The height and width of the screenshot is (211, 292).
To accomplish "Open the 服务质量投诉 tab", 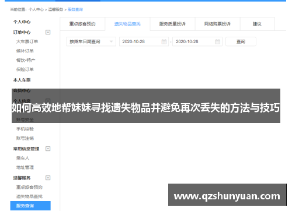I will 172,24.
